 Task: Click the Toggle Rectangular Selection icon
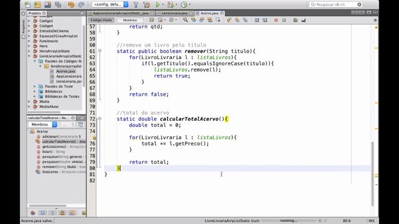pos(218,20)
